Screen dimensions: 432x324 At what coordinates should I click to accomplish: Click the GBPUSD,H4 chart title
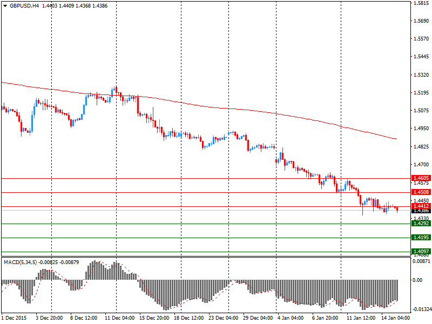click(24, 6)
